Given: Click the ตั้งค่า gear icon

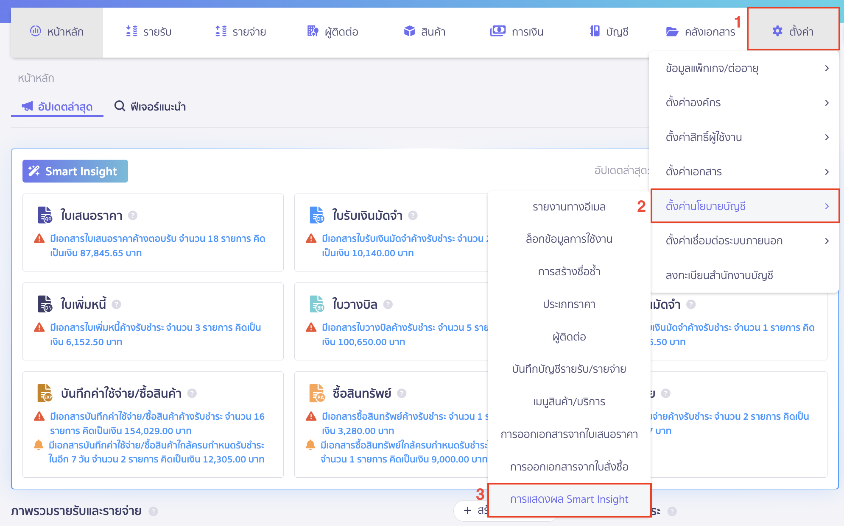Looking at the screenshot, I should click(x=777, y=31).
